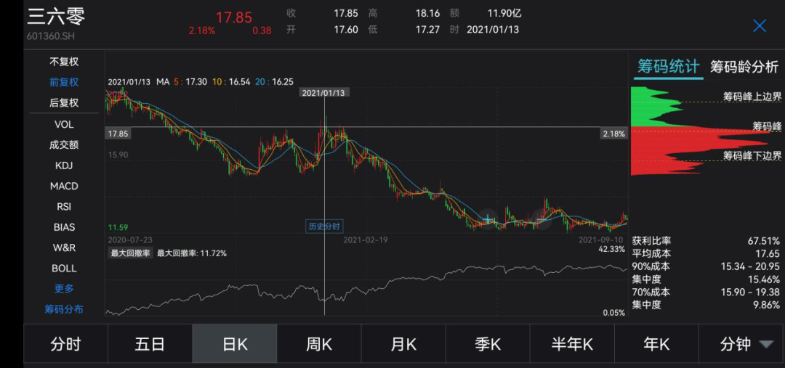Screen dimensions: 785x368
Task: Click the 90%成本 15.34 - 20.95 row
Action: (706, 266)
